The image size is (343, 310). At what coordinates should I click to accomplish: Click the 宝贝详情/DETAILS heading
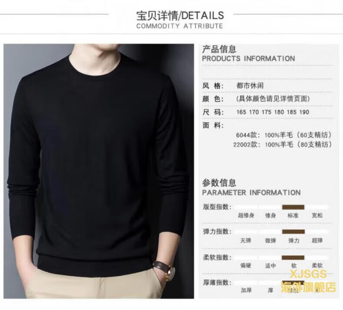point(180,16)
